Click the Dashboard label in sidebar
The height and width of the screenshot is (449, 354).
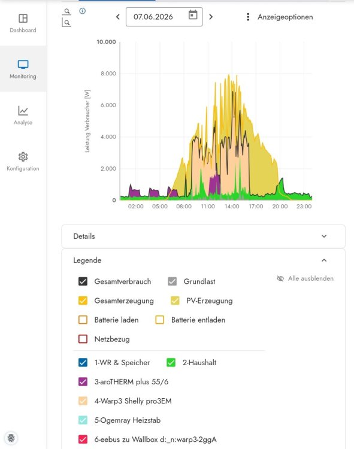click(23, 30)
